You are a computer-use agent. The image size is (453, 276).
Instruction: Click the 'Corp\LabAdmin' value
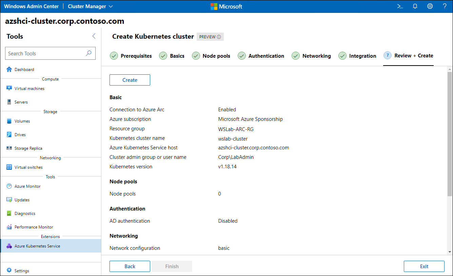pyautogui.click(x=236, y=157)
